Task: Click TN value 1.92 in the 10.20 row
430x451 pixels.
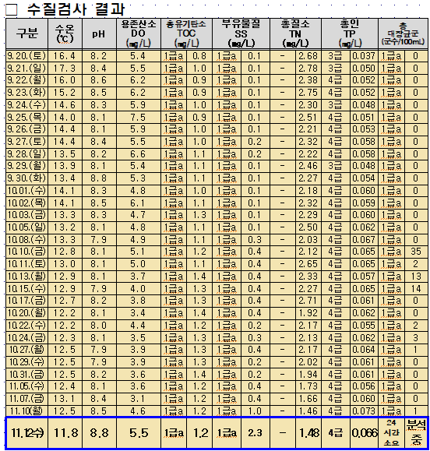Action: [308, 313]
